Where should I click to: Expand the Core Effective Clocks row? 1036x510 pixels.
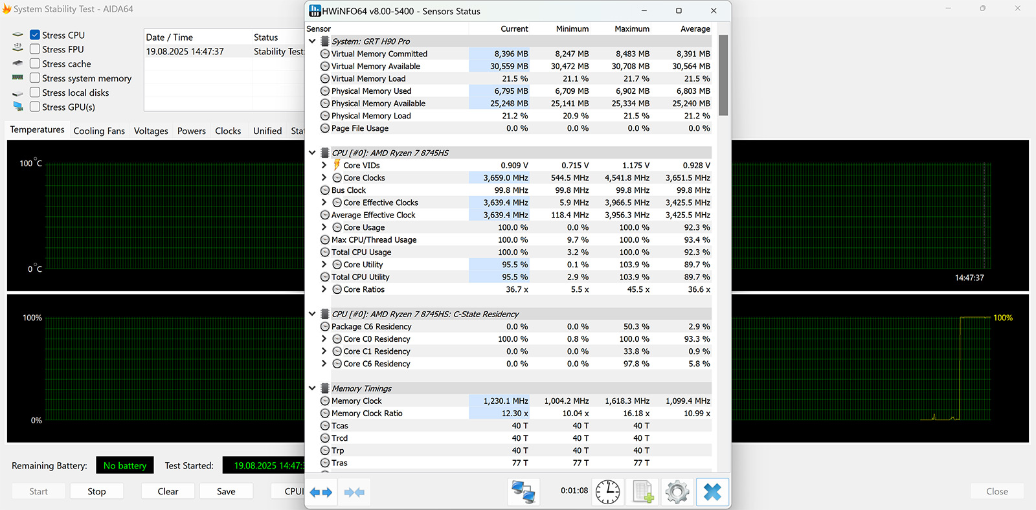tap(324, 203)
